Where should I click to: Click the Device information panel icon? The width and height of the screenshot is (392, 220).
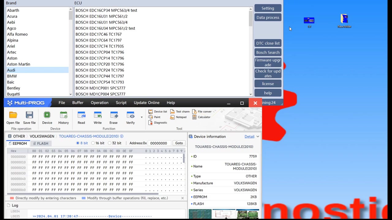click(191, 137)
